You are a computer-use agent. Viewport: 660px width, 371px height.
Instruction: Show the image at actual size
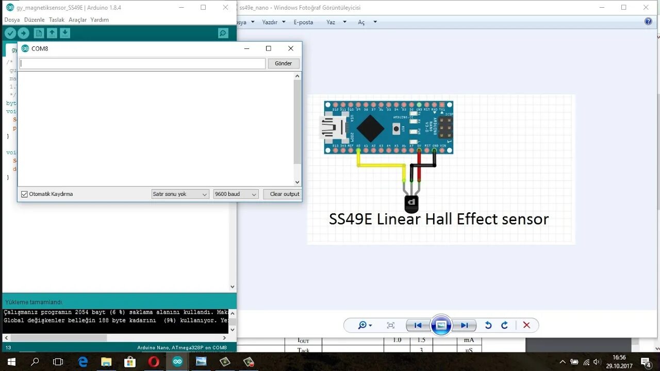(x=390, y=325)
